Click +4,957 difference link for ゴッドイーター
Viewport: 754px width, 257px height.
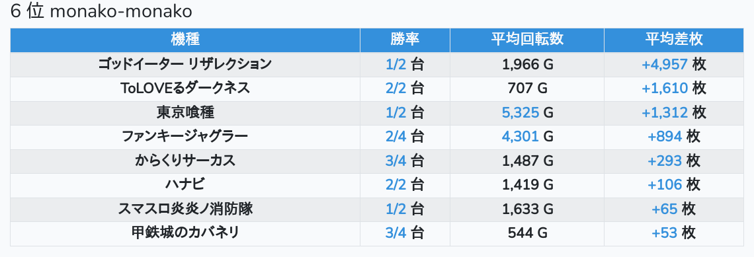point(665,64)
